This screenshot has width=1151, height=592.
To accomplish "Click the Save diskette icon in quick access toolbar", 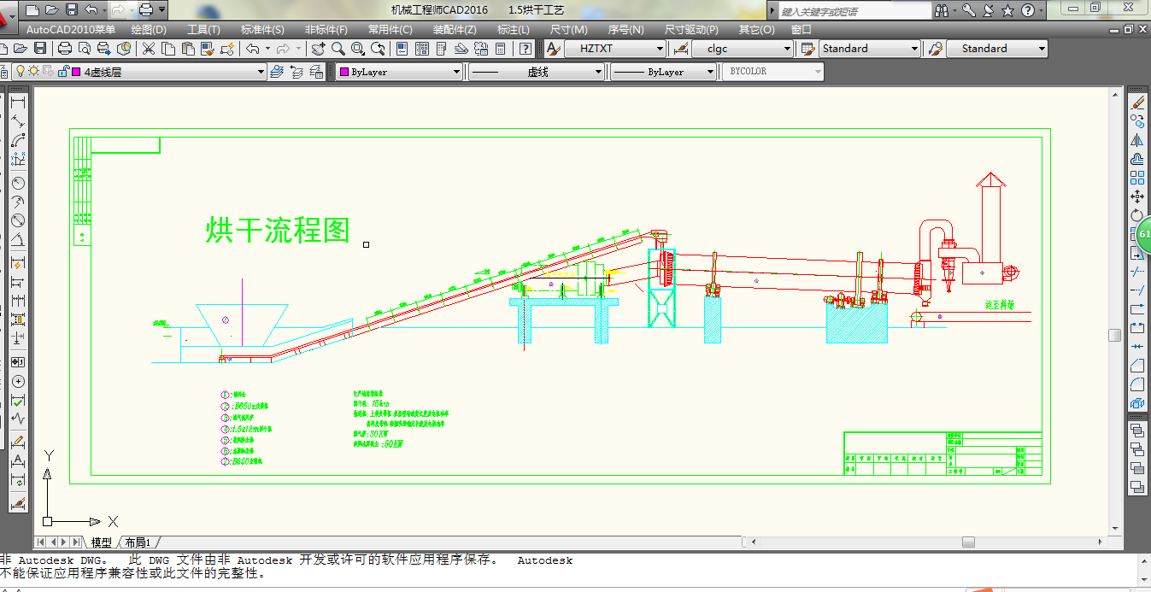I will 71,10.
